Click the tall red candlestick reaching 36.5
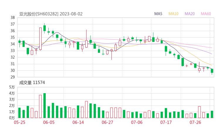 coord(40,39)
